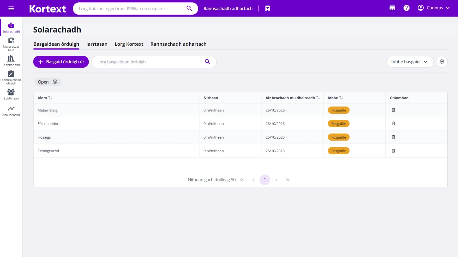Screen dimensions: 458x257
Task: Open the Matamataig basket row
Action: pyautogui.click(x=240, y=110)
